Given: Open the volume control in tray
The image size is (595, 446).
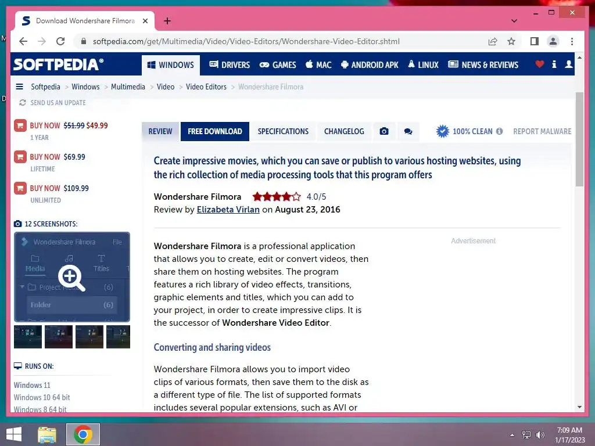Looking at the screenshot, I should (x=540, y=435).
